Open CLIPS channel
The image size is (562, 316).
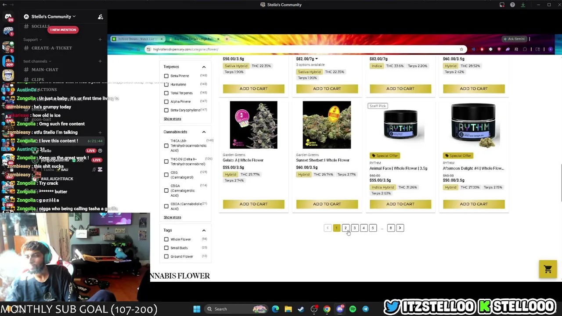click(x=38, y=79)
